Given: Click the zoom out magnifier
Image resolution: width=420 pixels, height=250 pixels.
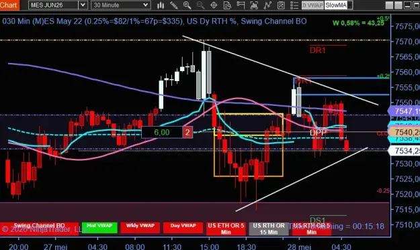Looking at the screenshot, I should [200, 5].
